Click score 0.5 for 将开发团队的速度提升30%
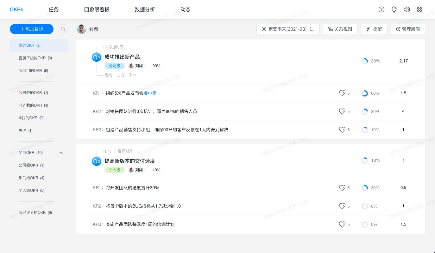The width and height of the screenshot is (435, 253). click(x=403, y=188)
